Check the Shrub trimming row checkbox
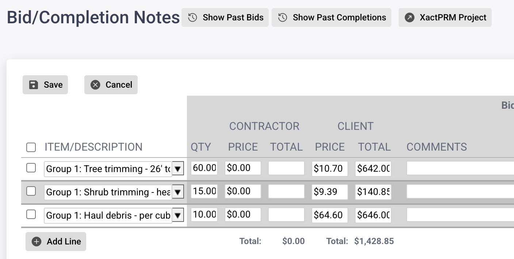 click(x=31, y=191)
